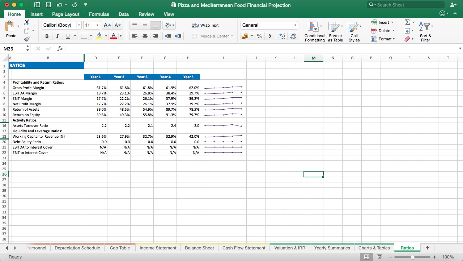Image resolution: width=463 pixels, height=261 pixels.
Task: Set bottom vertical alignment
Action: pos(156,25)
